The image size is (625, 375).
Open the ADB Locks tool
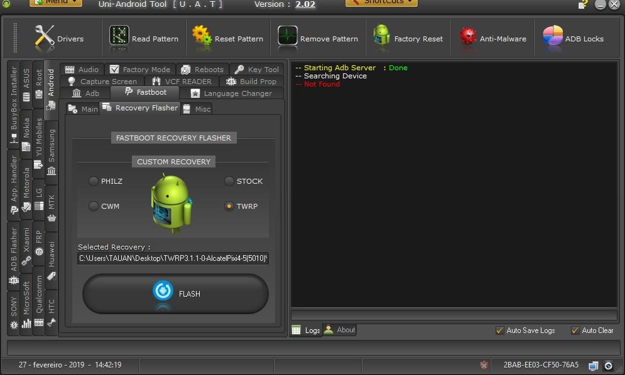[x=573, y=39]
